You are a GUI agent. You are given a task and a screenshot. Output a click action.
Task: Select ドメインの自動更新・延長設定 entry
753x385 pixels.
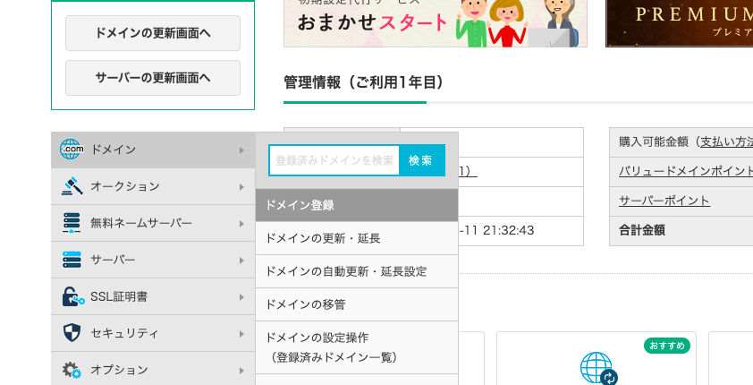click(357, 271)
